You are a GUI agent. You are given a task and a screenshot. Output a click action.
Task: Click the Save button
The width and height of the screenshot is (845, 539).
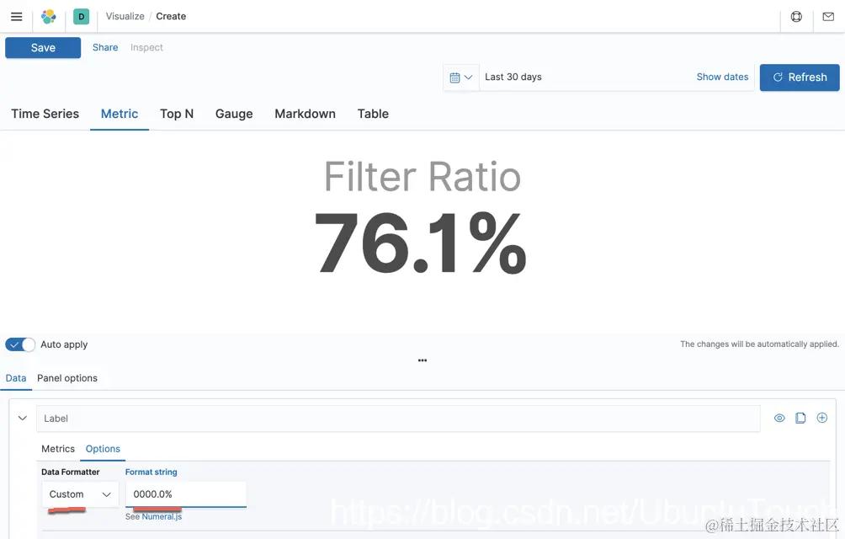pyautogui.click(x=43, y=47)
